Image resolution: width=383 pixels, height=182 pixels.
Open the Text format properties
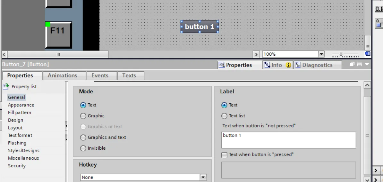coord(20,135)
